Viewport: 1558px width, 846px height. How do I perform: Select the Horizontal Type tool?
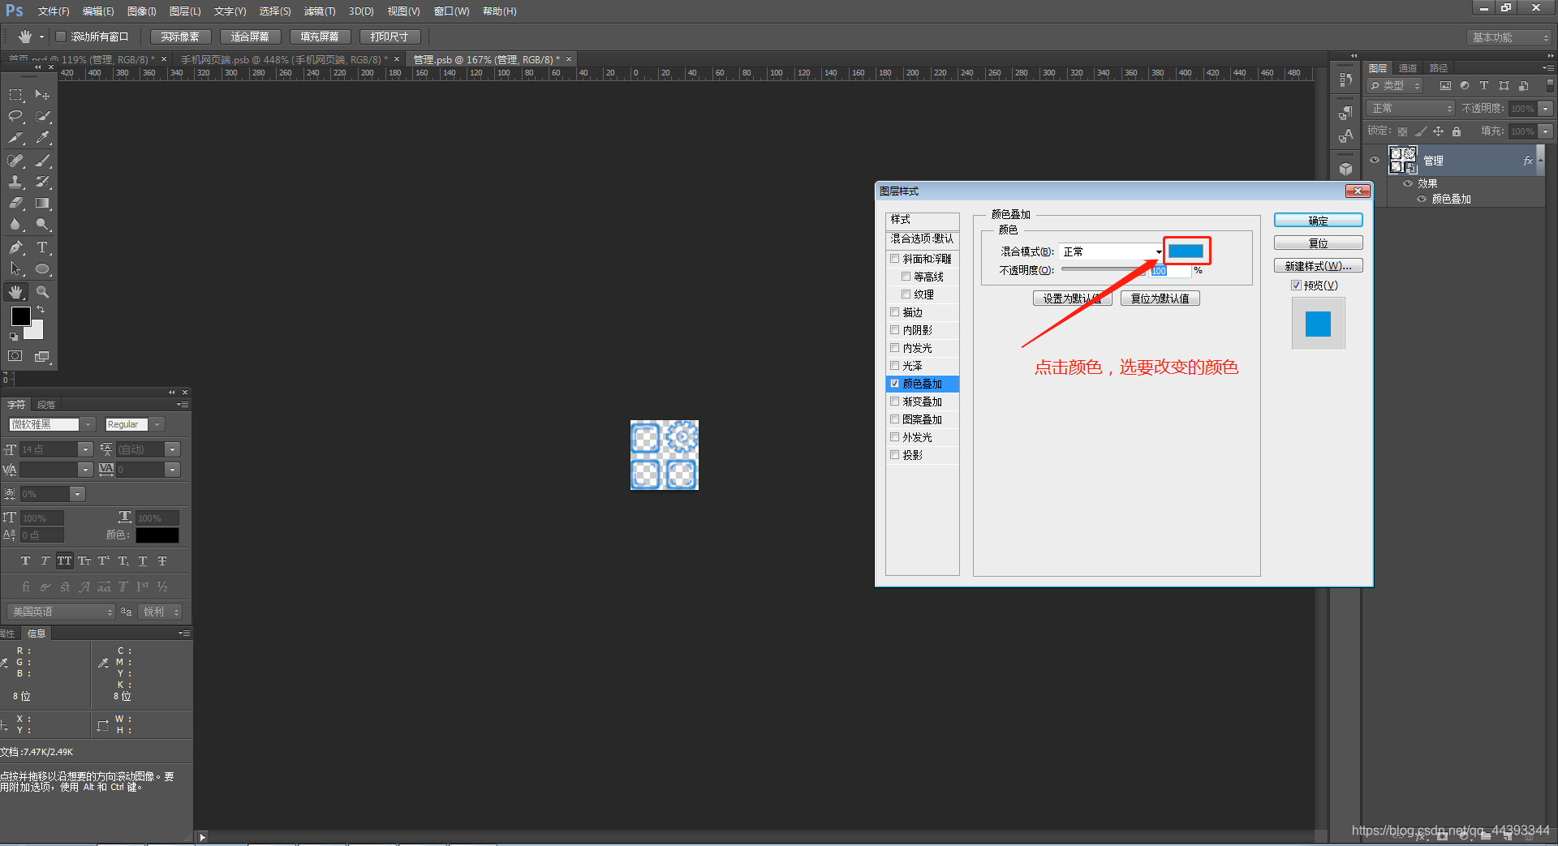43,247
